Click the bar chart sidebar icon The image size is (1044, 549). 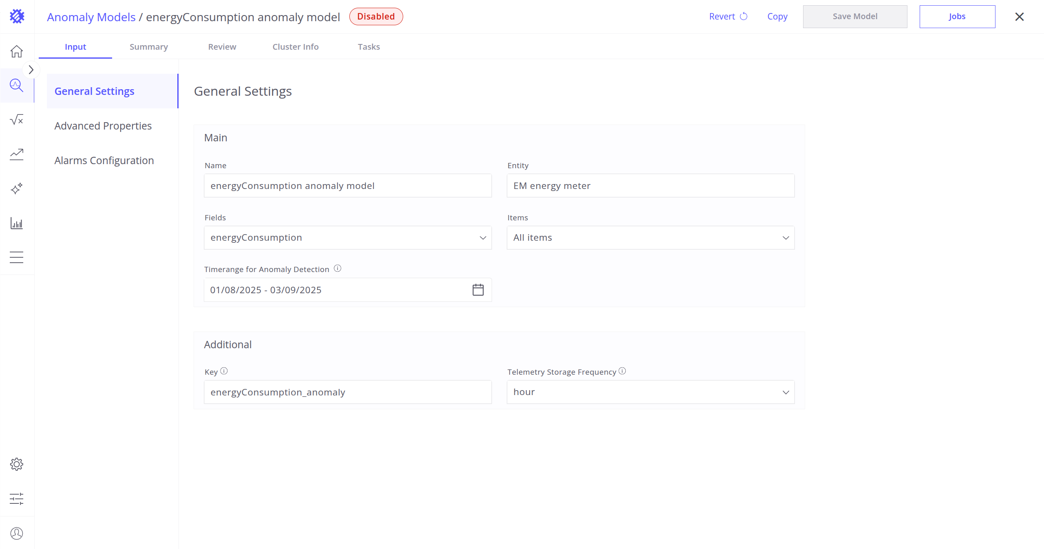(x=17, y=223)
